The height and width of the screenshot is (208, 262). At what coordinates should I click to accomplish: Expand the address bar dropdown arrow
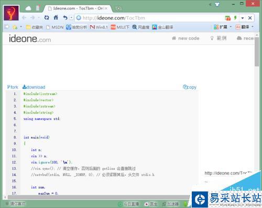coord(243,18)
